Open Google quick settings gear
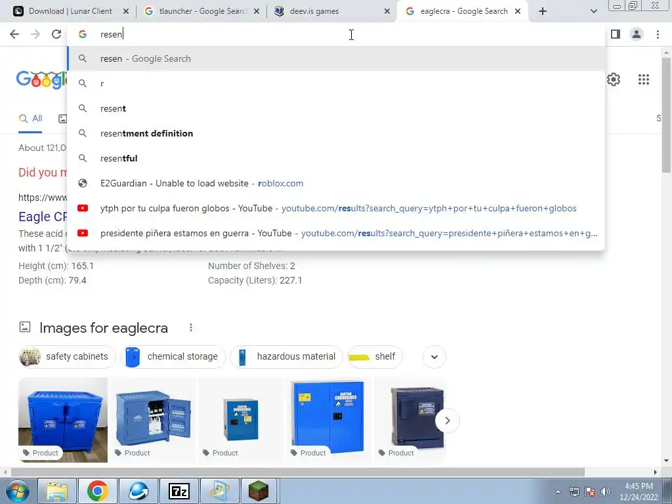Screen dimensions: 672x504 [x=614, y=79]
